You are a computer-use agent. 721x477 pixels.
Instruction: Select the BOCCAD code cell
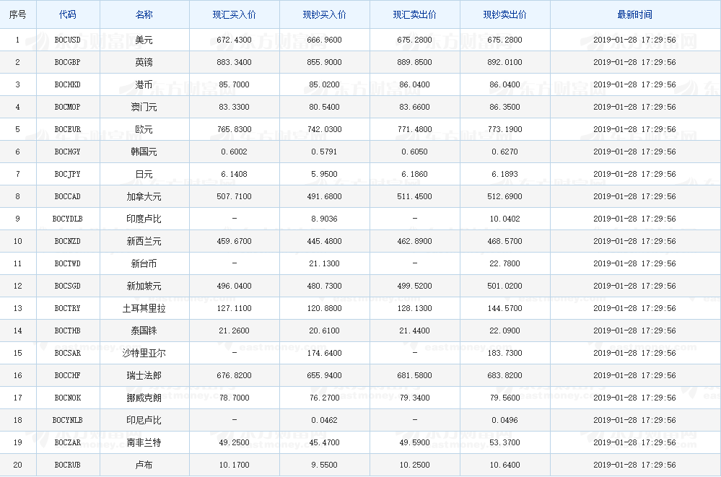(x=68, y=196)
